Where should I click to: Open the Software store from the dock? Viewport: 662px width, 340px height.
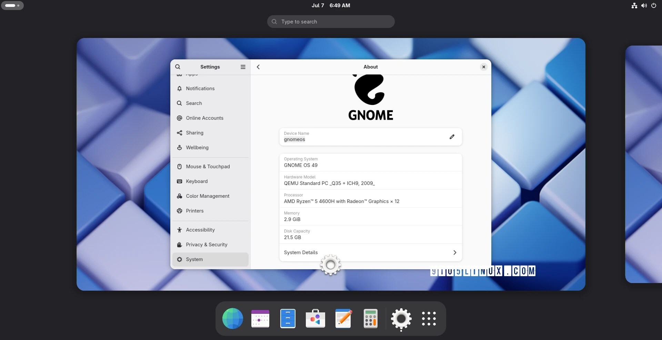(x=315, y=319)
